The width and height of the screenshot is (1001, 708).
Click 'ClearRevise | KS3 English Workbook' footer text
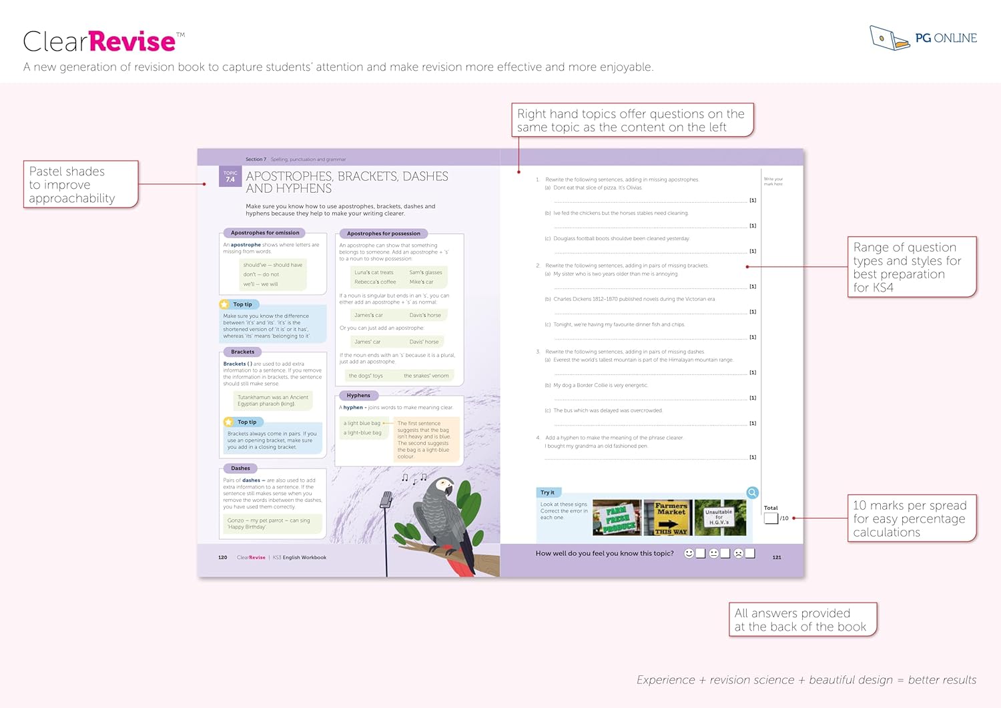[x=282, y=557]
